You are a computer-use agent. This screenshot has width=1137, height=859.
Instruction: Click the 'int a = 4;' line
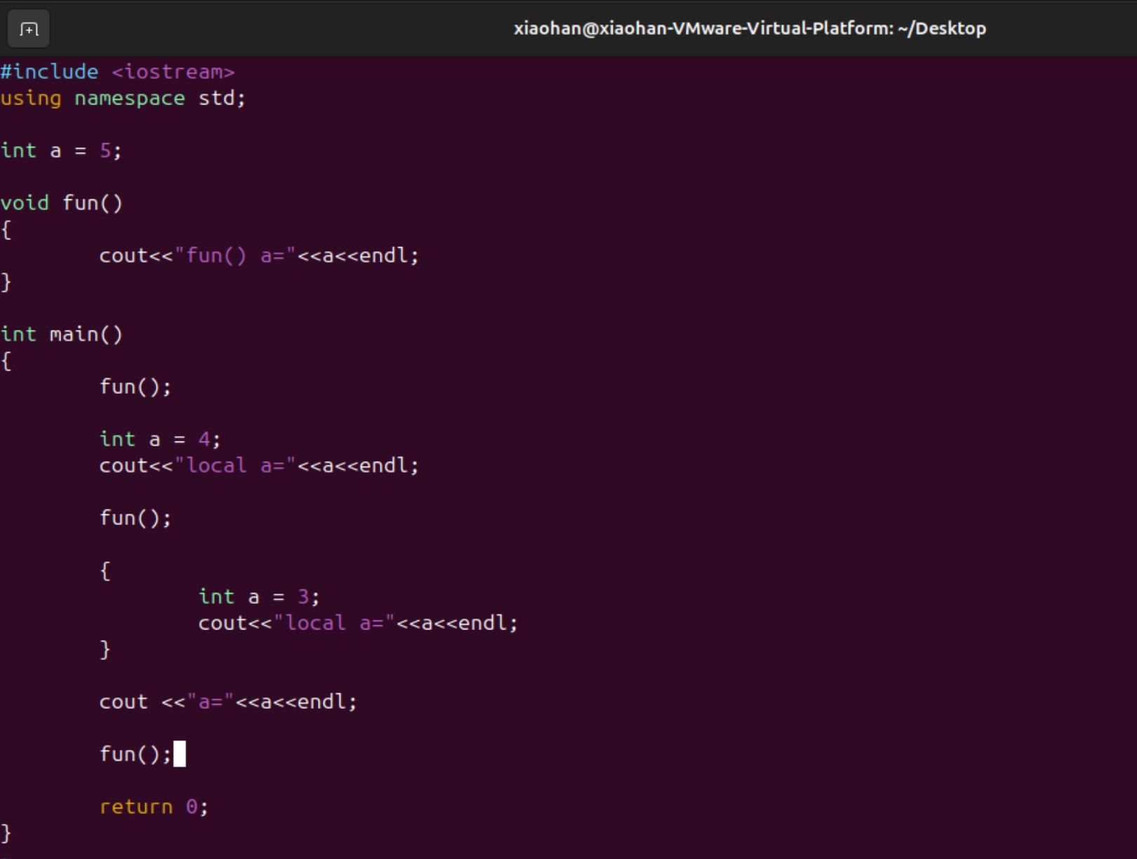[160, 439]
